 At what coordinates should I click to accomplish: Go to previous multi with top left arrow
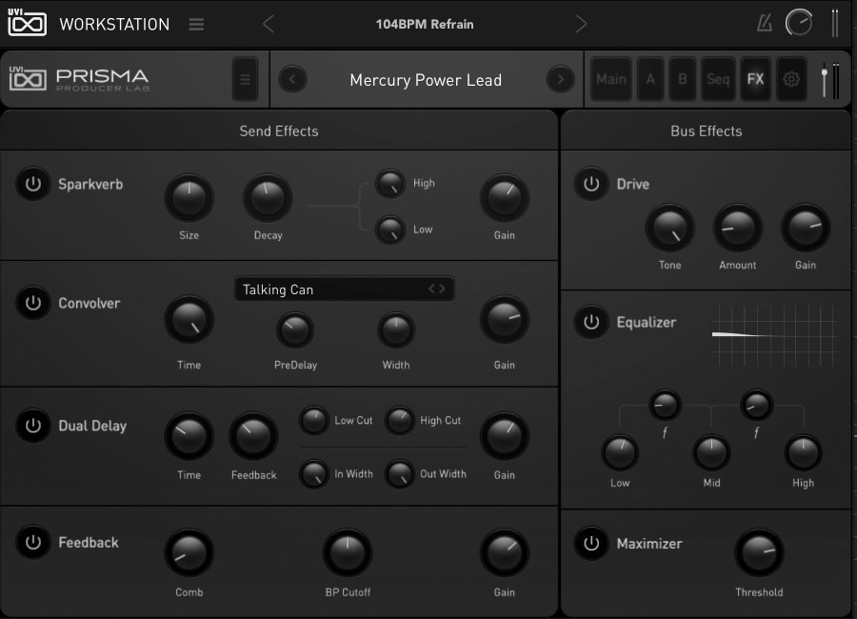pyautogui.click(x=268, y=24)
